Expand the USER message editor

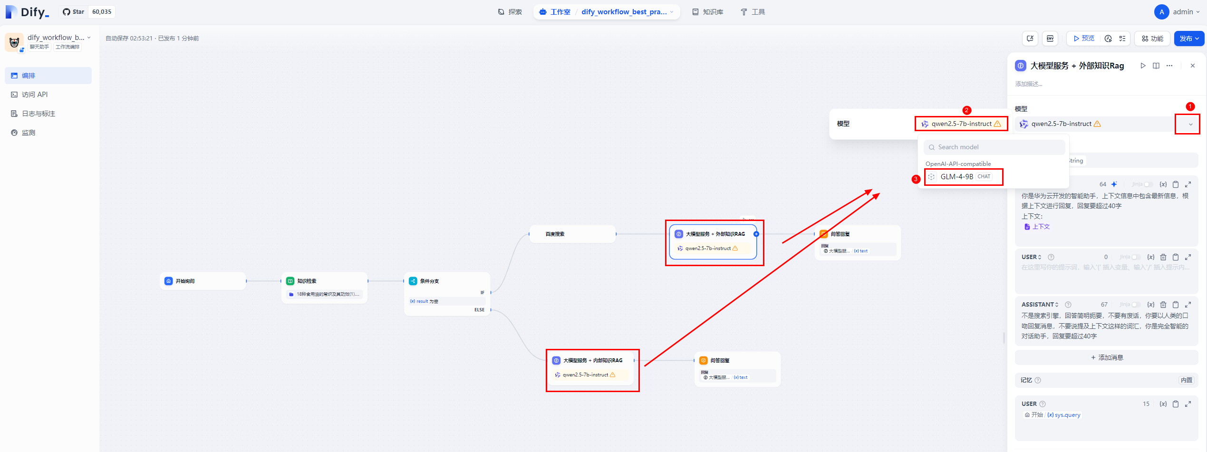[1188, 257]
